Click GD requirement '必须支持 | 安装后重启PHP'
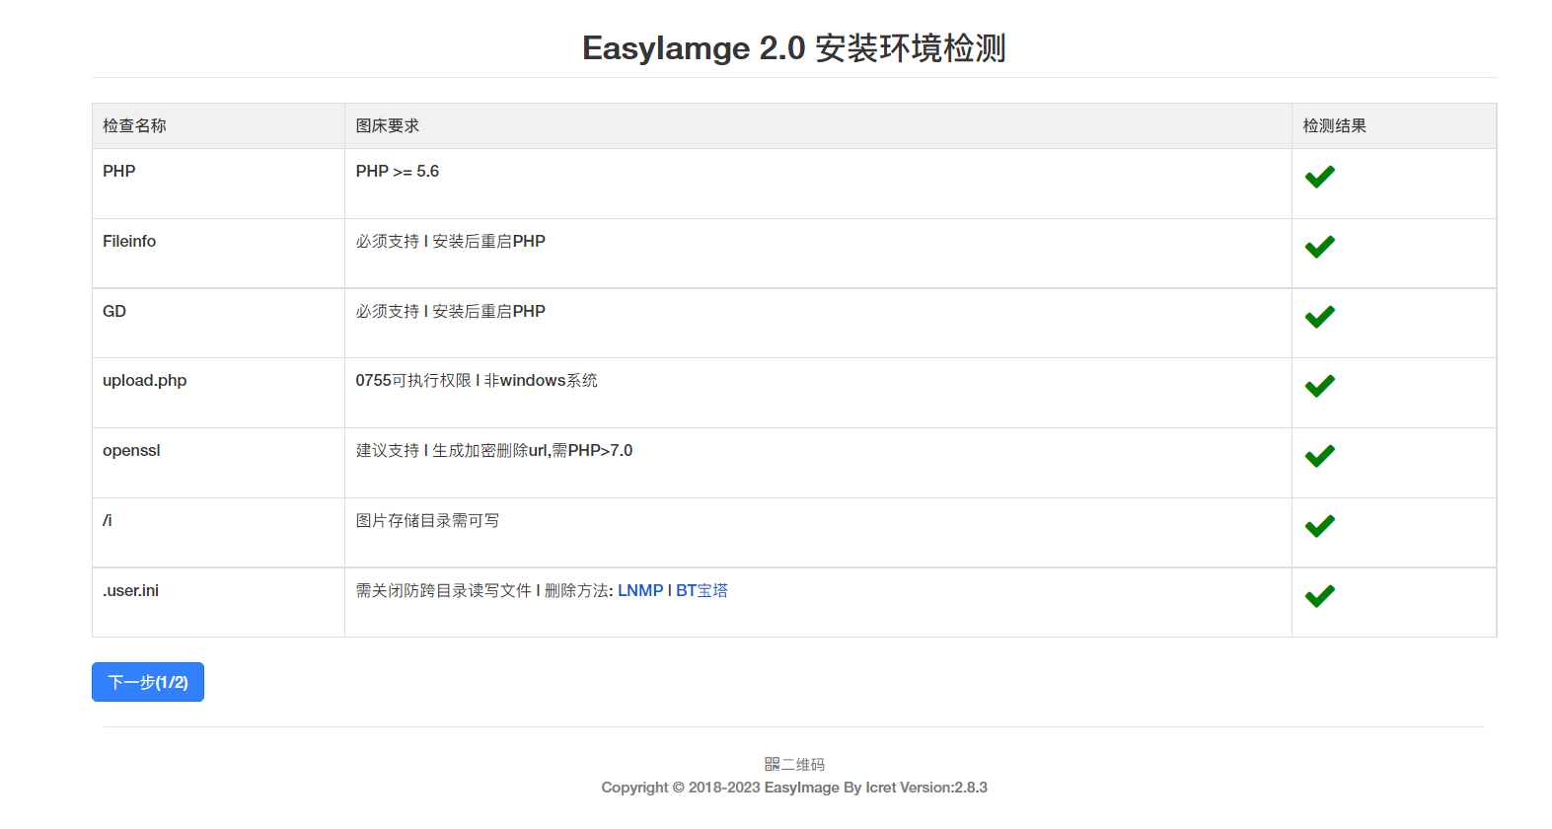 451,311
